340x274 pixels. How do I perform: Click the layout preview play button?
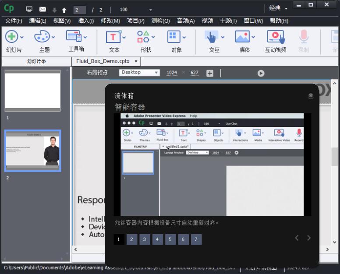pos(261,73)
